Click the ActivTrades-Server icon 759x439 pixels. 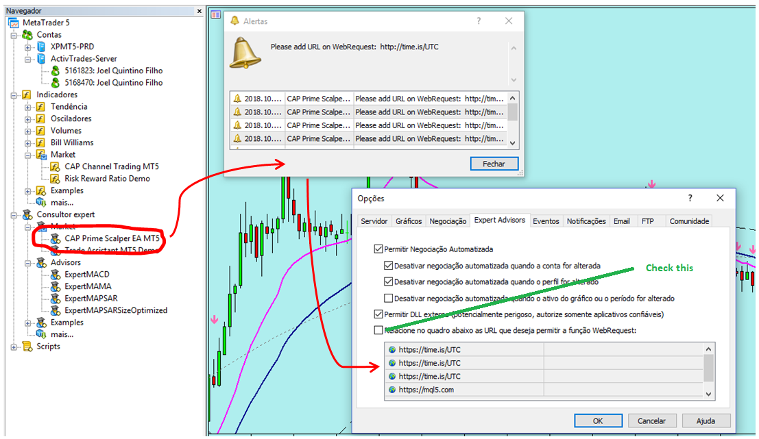pyautogui.click(x=42, y=59)
